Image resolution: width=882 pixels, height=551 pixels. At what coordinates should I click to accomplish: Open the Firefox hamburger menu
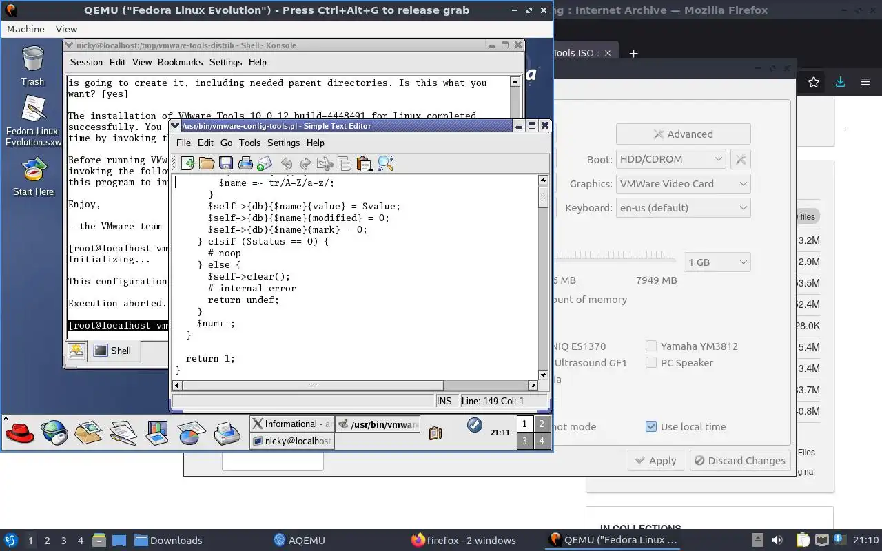click(x=865, y=82)
